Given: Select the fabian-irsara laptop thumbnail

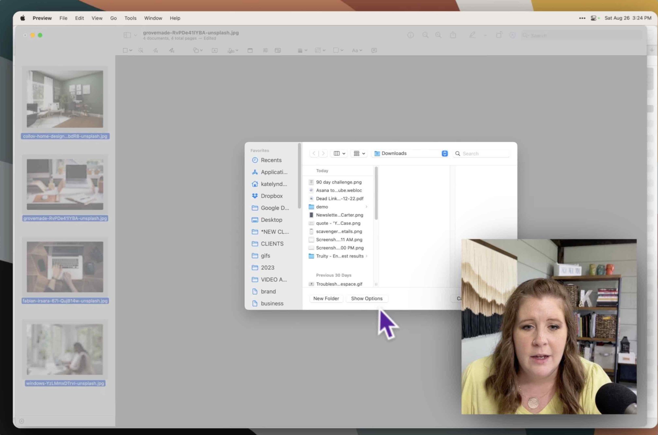Looking at the screenshot, I should pyautogui.click(x=65, y=267).
